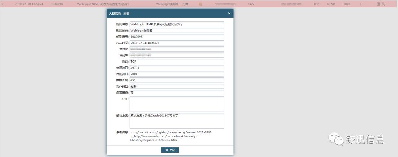Click the 危害等级 field
The height and width of the screenshot is (157, 398).
177,93
